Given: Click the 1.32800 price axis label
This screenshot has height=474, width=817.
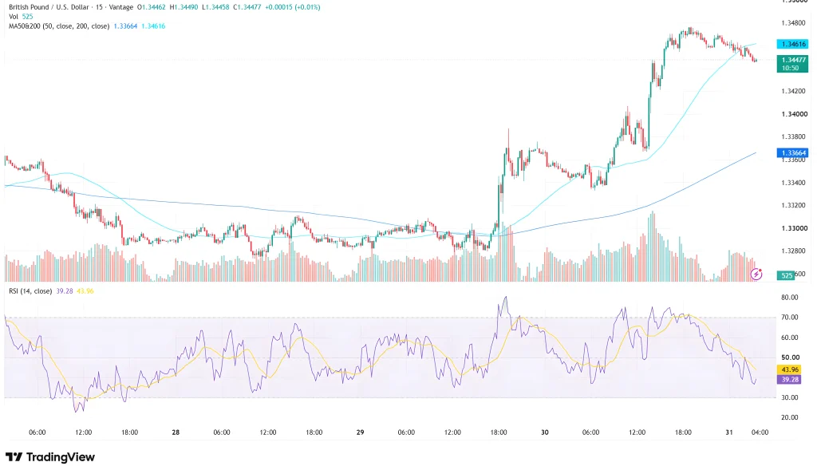Looking at the screenshot, I should [794, 251].
